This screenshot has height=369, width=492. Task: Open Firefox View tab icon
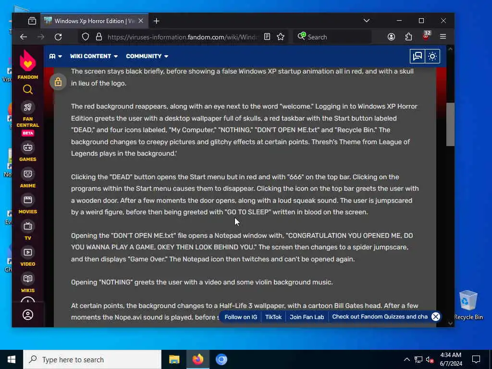tap(32, 21)
